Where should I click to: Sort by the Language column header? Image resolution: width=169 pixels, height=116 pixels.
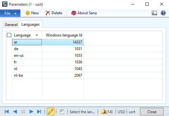27,35
